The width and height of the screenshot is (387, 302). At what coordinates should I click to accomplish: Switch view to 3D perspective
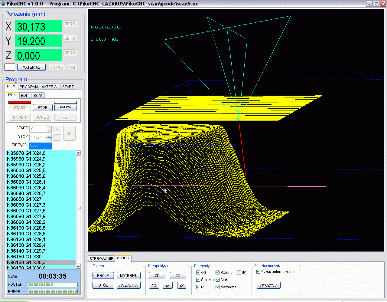[178, 276]
